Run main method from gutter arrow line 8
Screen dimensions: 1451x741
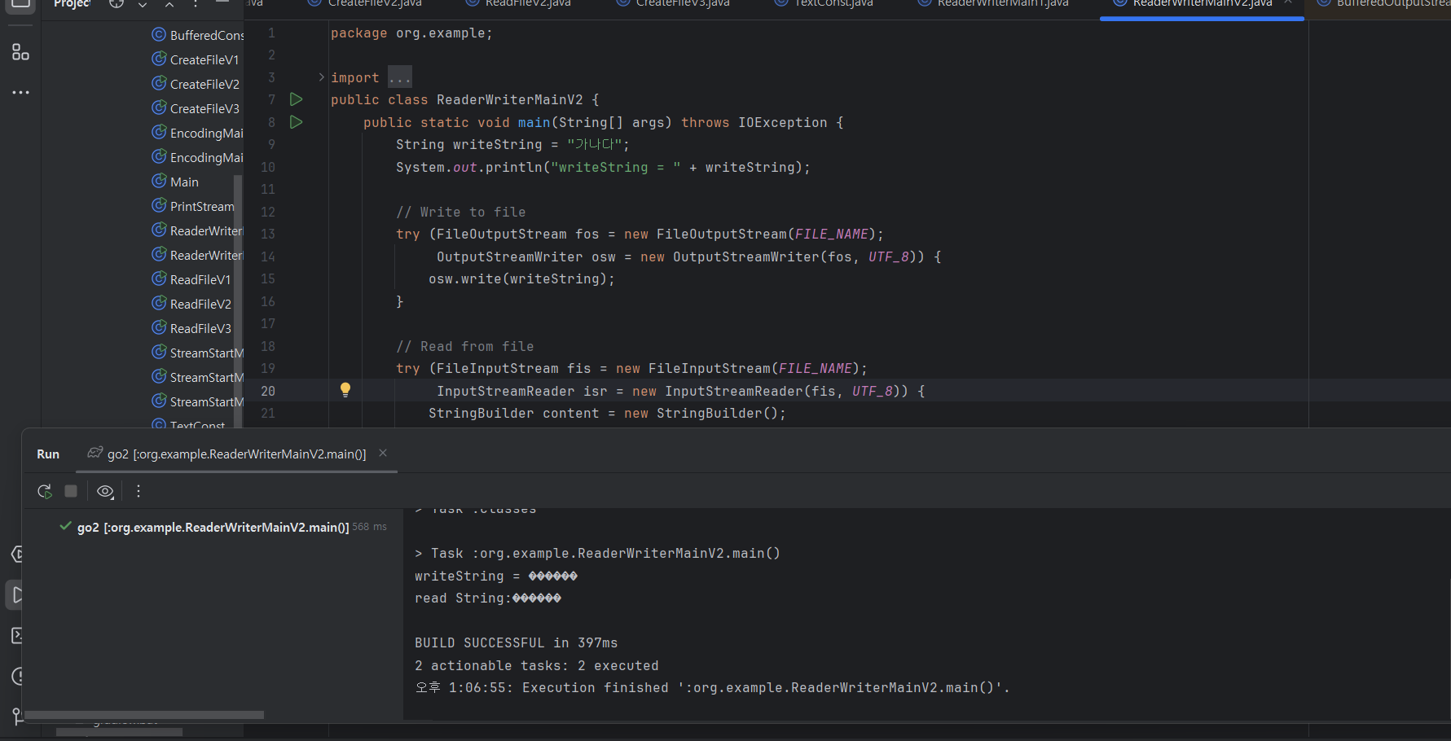pos(297,122)
